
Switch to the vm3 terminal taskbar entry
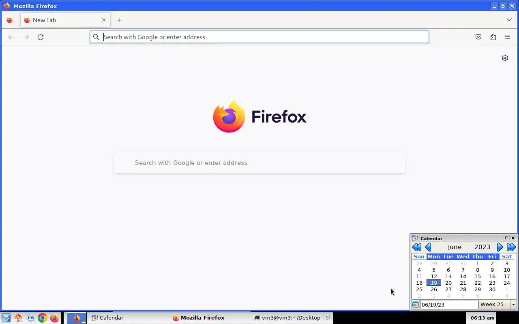tap(293, 318)
